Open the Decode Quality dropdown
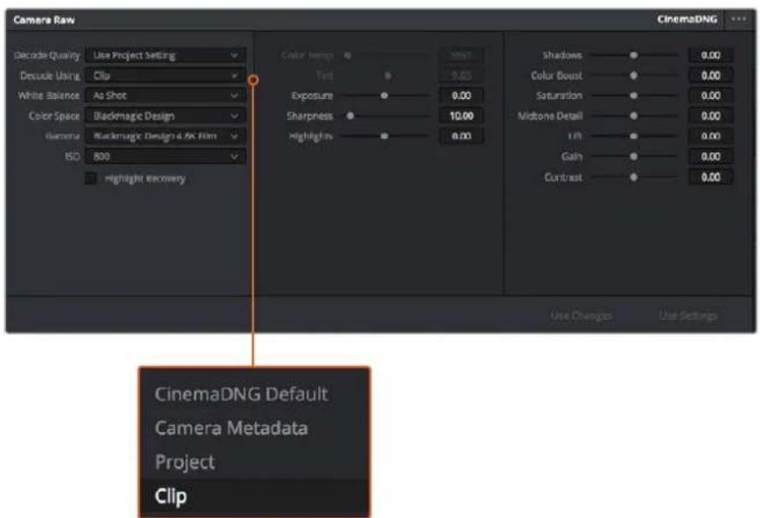This screenshot has width=760, height=518. coord(165,55)
